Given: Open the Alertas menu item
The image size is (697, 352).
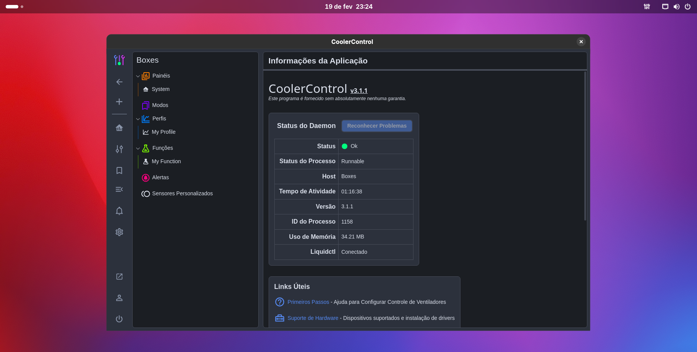Looking at the screenshot, I should coord(160,177).
